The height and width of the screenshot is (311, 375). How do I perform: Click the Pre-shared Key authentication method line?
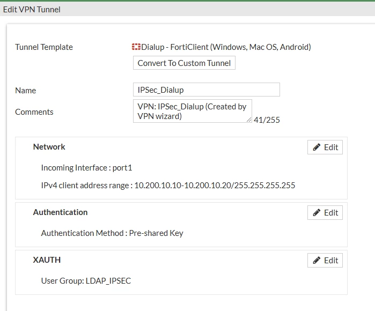click(112, 233)
